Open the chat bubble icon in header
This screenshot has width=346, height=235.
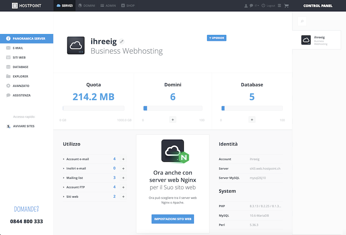tap(251, 6)
